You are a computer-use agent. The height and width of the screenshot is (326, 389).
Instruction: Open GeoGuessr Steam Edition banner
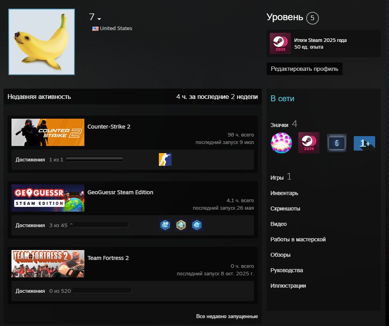48,198
